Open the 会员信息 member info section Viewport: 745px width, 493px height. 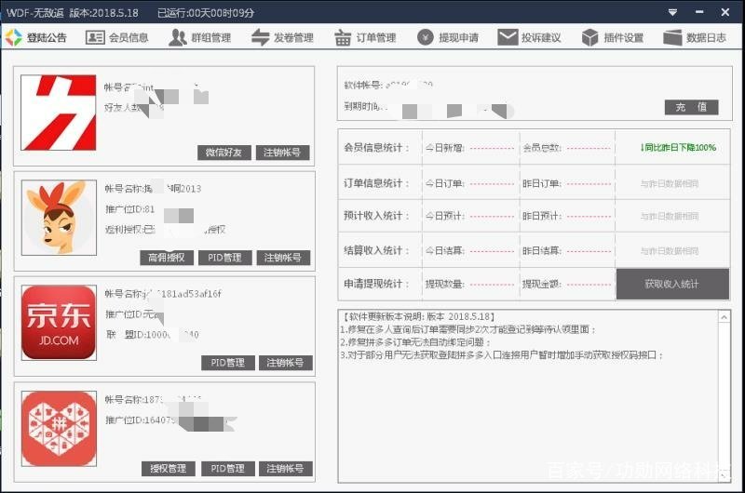117,38
